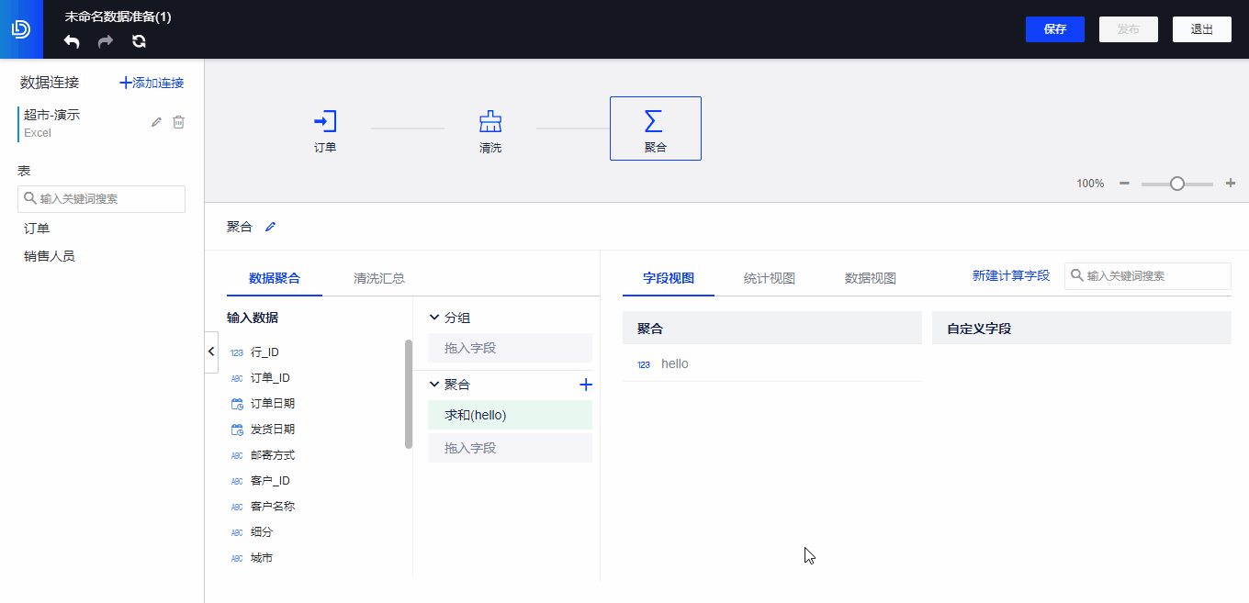Click the undo arrow in top toolbar
Screen dimensions: 1249x603
tap(71, 41)
